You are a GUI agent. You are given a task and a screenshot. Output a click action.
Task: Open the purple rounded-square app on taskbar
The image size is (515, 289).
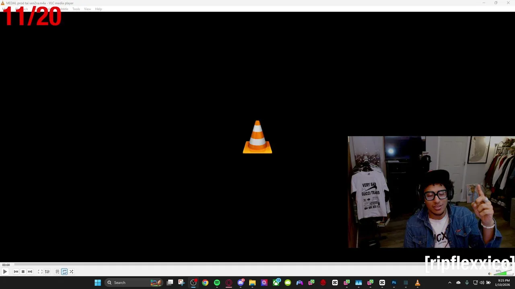tap(264, 283)
